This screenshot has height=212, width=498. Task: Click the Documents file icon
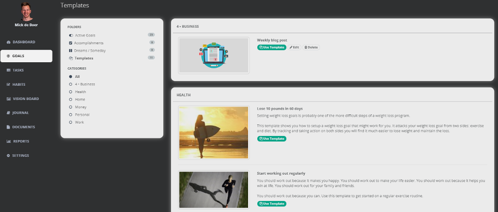(8, 127)
